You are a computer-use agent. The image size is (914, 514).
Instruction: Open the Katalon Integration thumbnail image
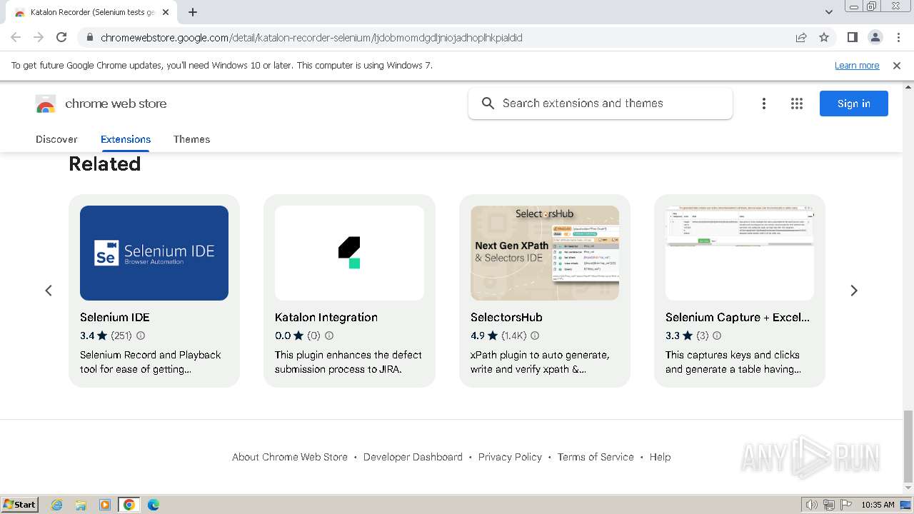click(x=349, y=253)
